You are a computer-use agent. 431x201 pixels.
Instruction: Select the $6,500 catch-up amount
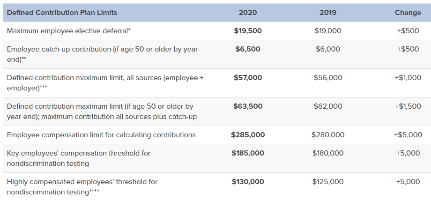click(x=248, y=49)
